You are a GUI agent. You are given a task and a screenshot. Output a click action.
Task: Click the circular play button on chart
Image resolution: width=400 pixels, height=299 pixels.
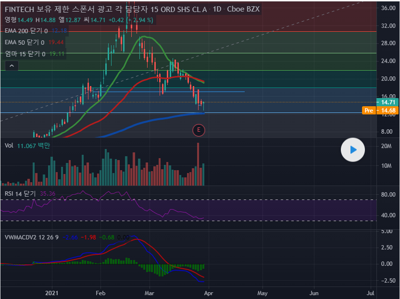coord(353,150)
